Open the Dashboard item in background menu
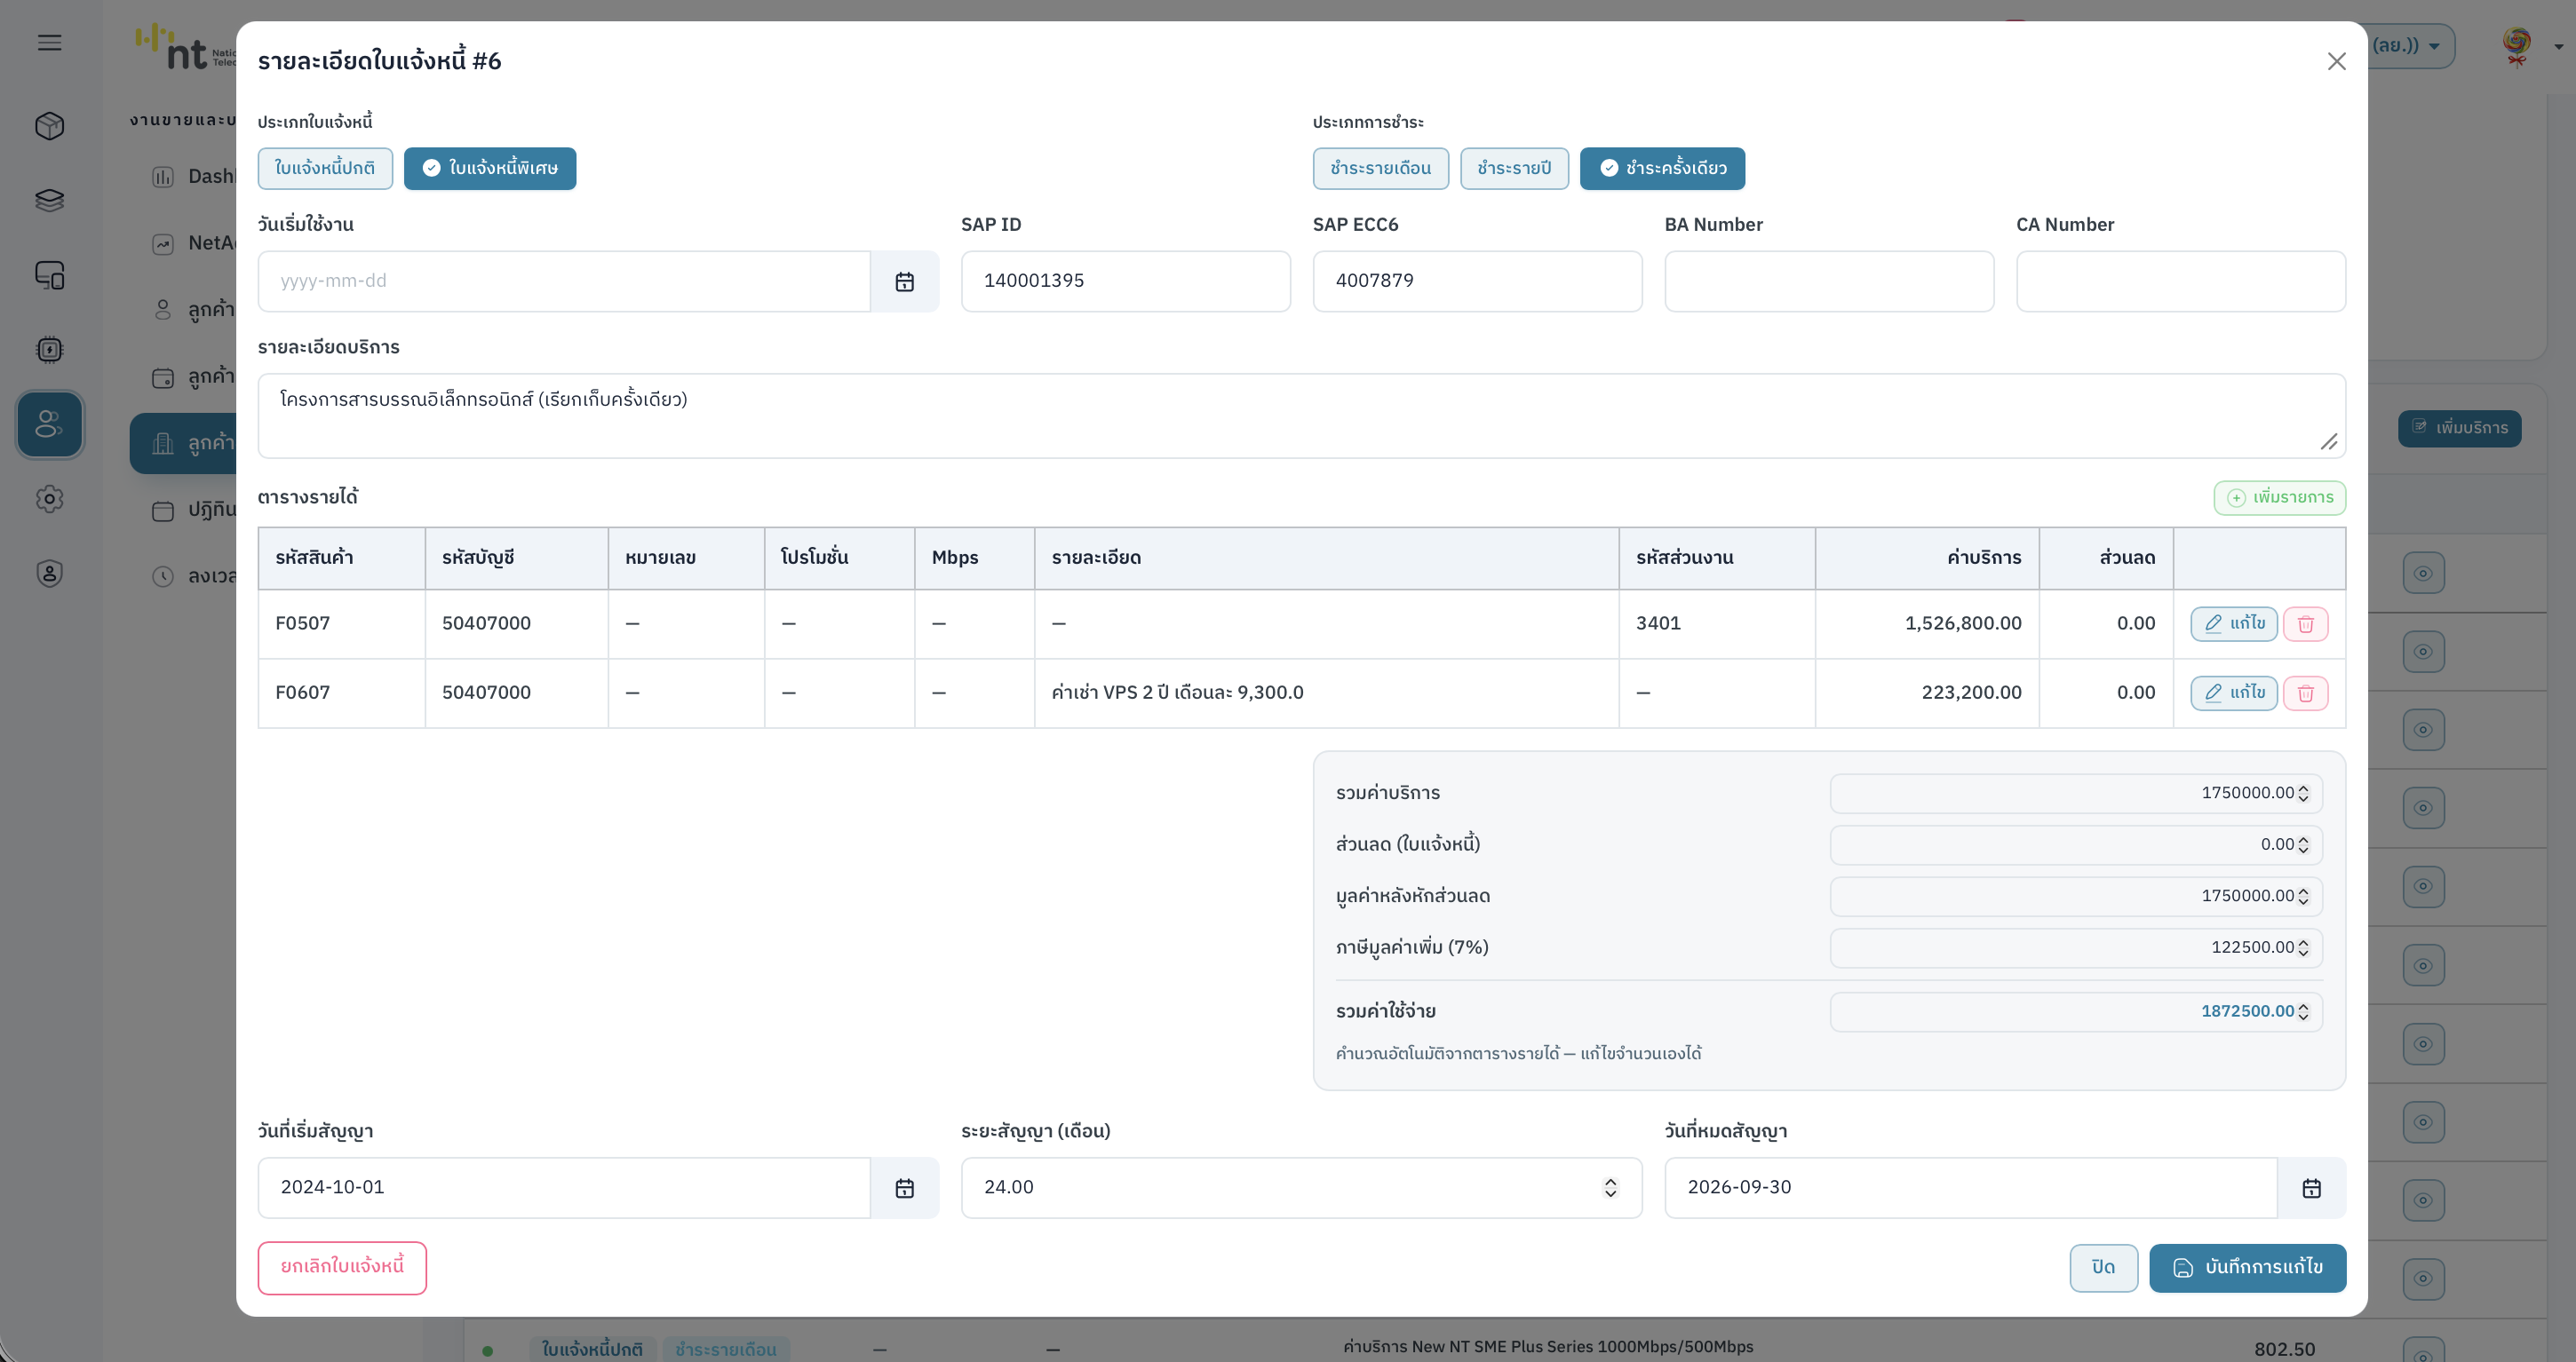 (193, 177)
